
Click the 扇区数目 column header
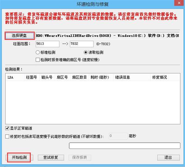tap(80, 77)
